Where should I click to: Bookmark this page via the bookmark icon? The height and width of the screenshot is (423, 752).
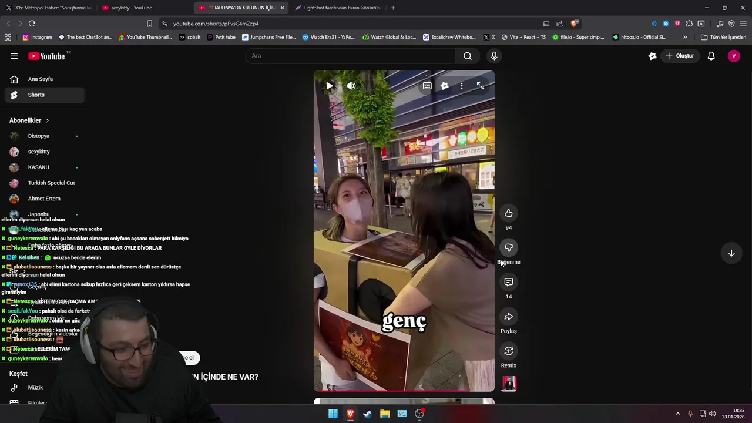[x=149, y=23]
